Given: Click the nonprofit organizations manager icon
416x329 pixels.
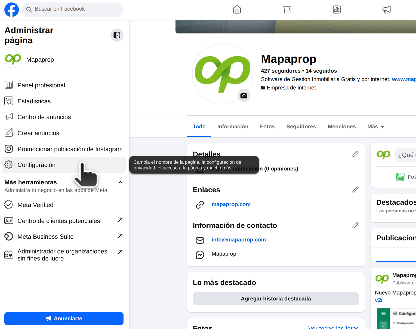Looking at the screenshot, I should point(9,255).
